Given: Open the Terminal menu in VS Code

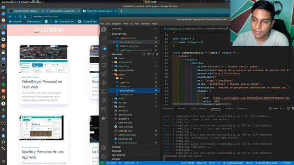Looking at the screenshot, I should pos(145,24).
